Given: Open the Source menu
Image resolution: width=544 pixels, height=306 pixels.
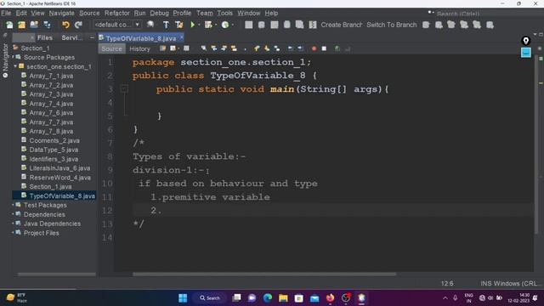Looking at the screenshot, I should click(x=89, y=13).
